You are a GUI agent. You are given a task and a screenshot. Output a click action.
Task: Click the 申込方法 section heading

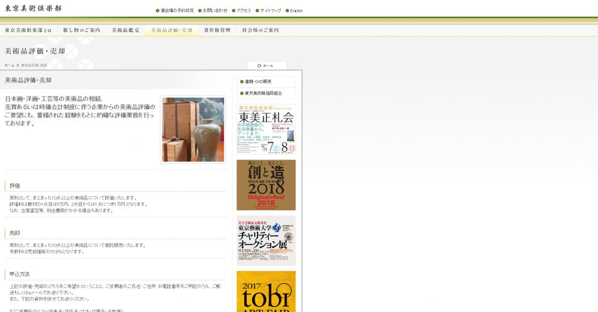pyautogui.click(x=19, y=274)
